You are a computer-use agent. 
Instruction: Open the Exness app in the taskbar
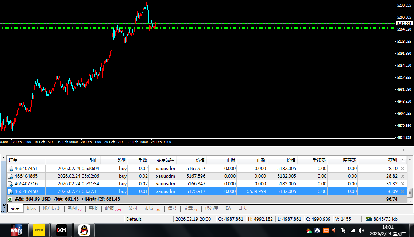point(39,230)
